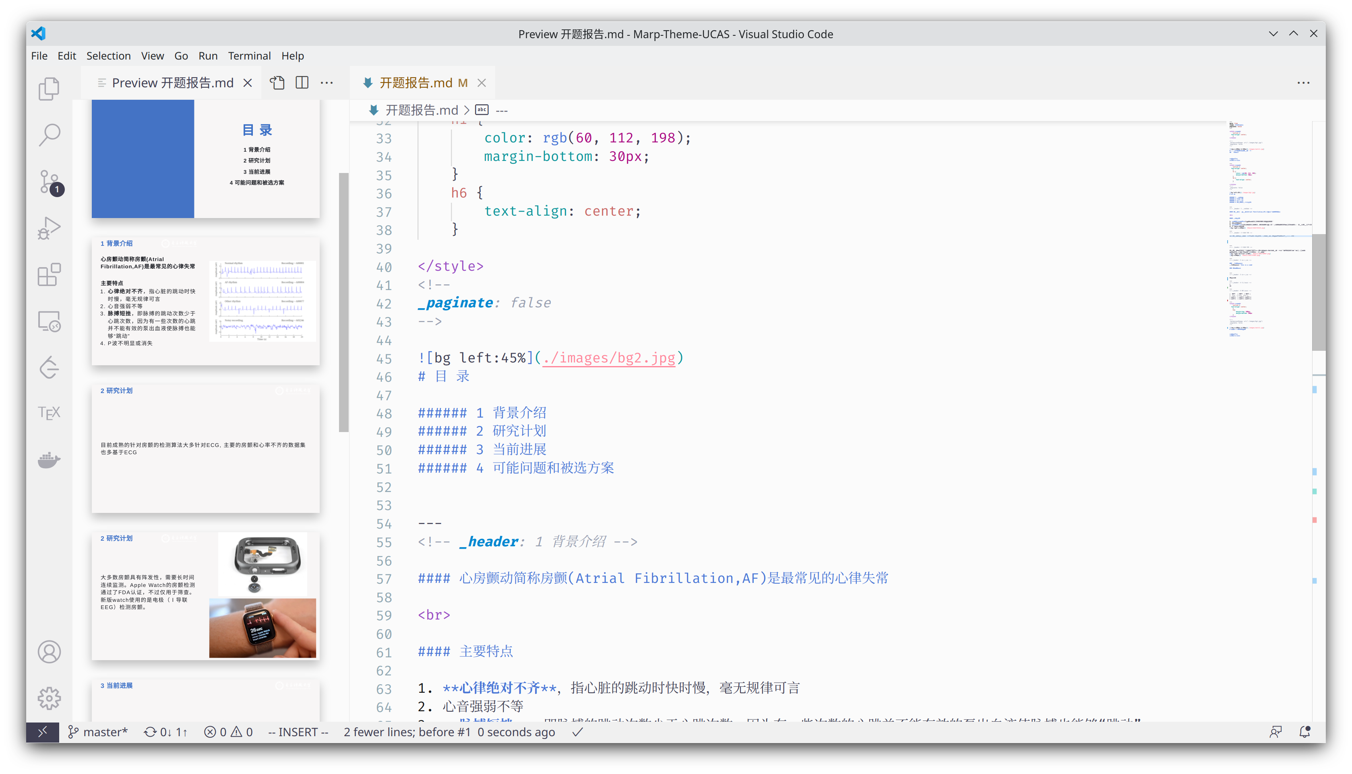Open the TeX sidebar panel
This screenshot has width=1352, height=774.
pyautogui.click(x=49, y=412)
